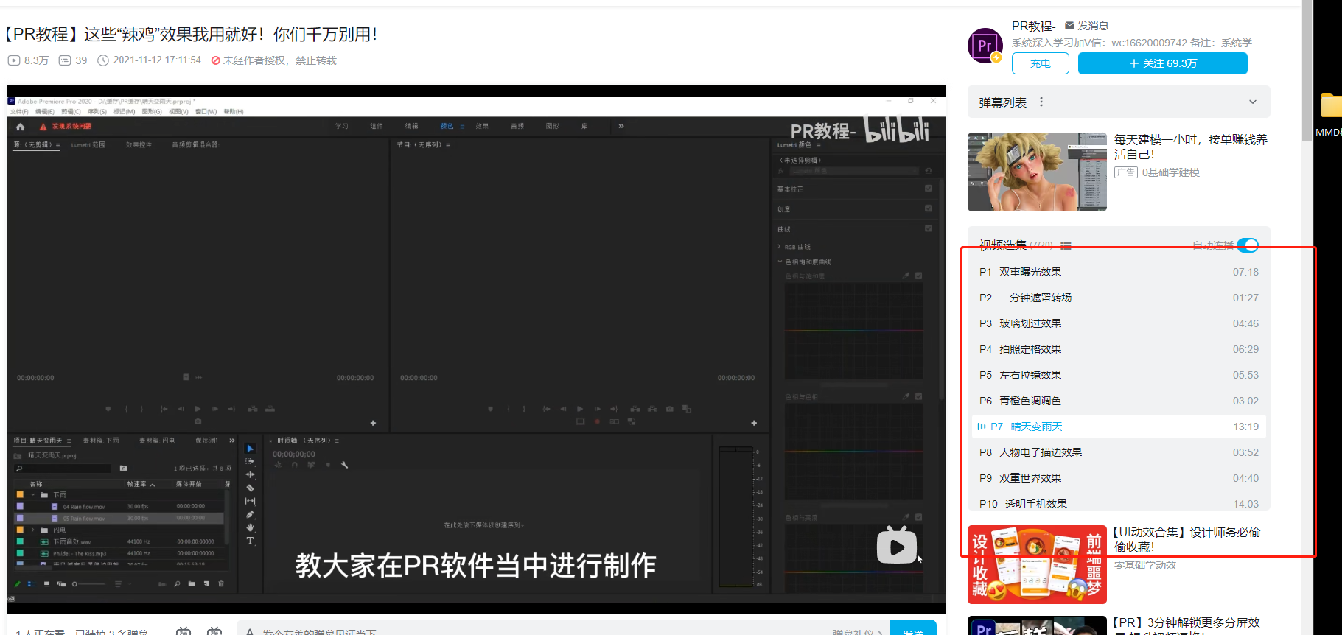Toggle the 创意 checkbox in Lumetri
Screen dimensions: 1342x635
929,208
